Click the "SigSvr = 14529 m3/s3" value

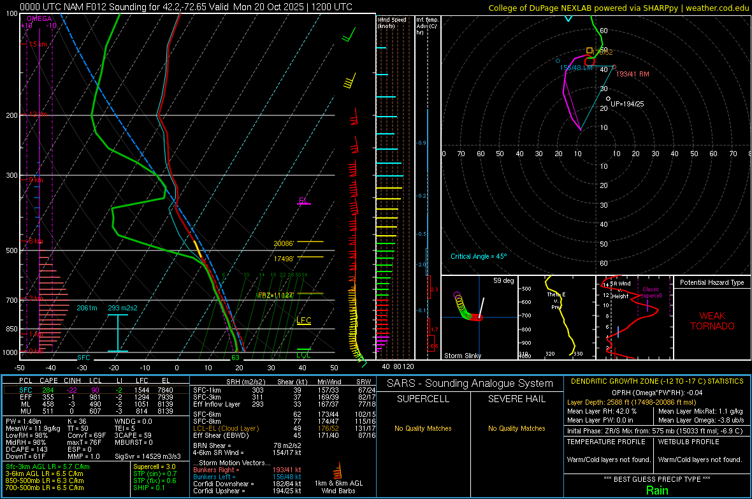[x=148, y=456]
